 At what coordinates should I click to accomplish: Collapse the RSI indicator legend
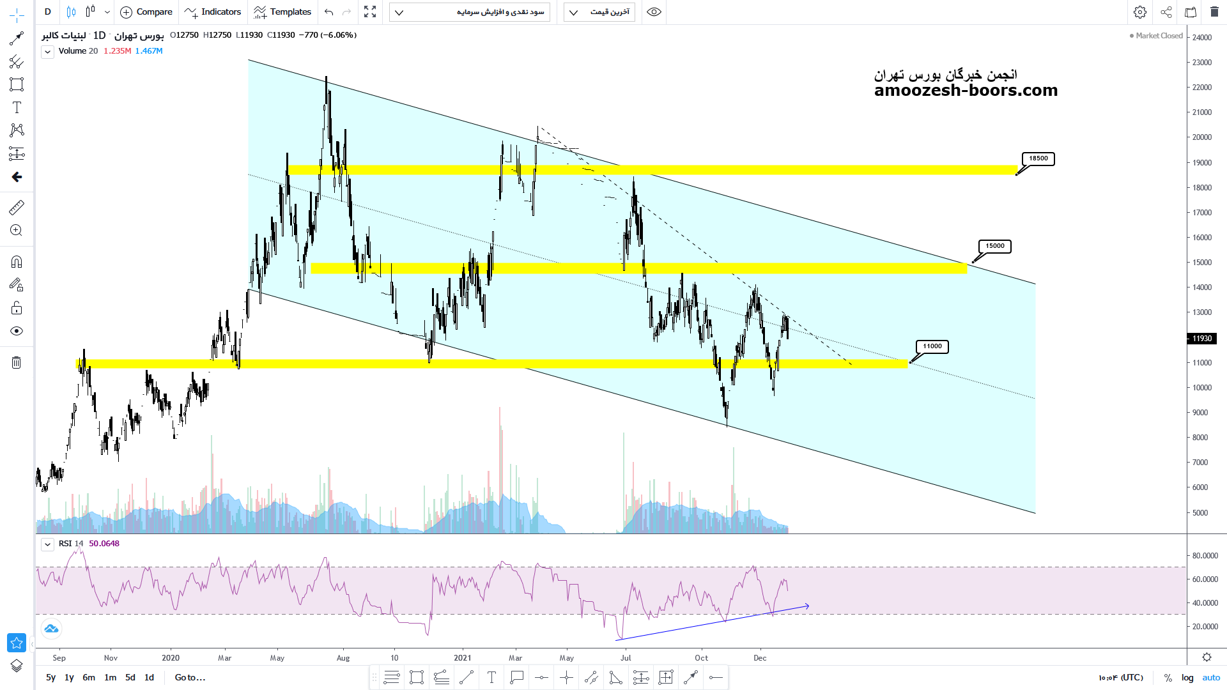point(47,544)
